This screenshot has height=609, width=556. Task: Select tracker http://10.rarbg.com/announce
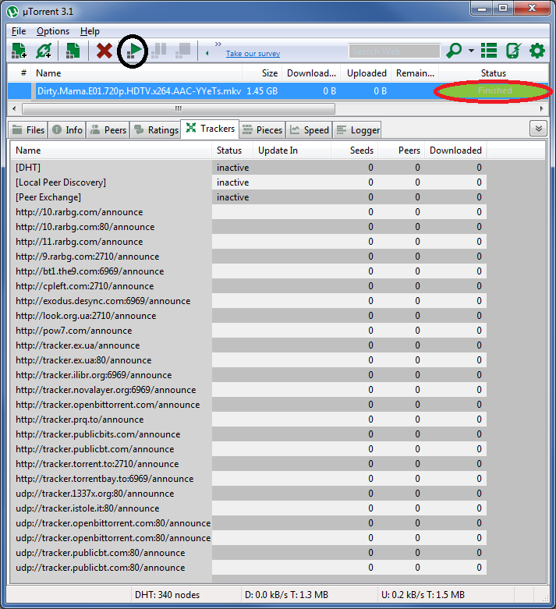click(x=249, y=212)
